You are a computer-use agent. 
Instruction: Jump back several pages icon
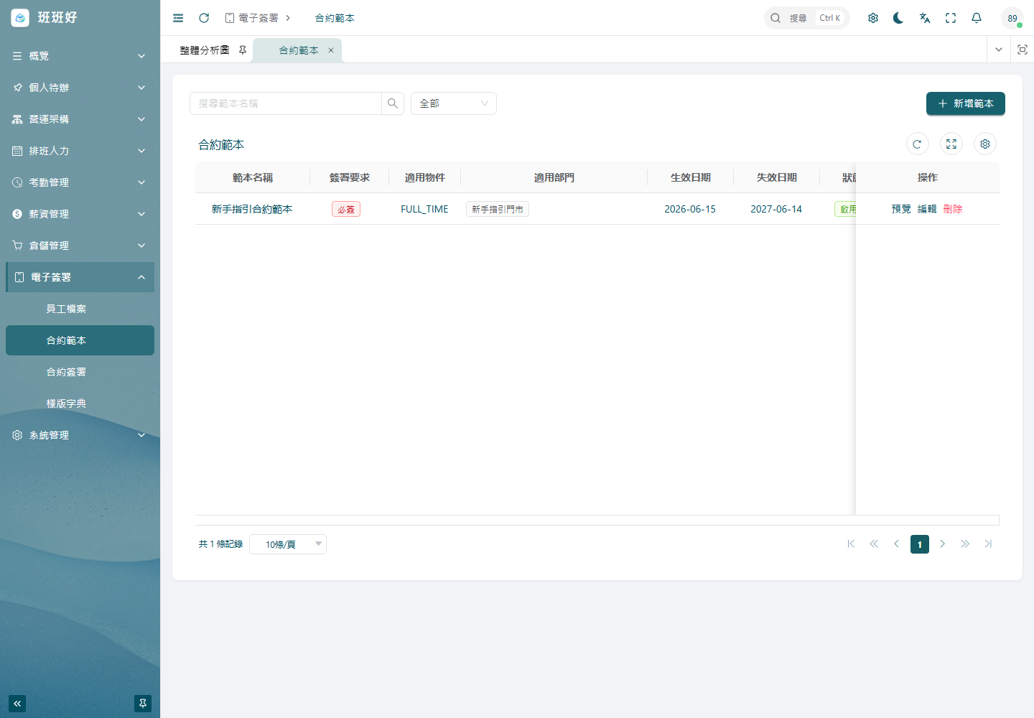pyautogui.click(x=874, y=544)
